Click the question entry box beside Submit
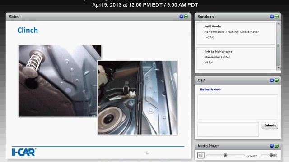 tap(228, 129)
